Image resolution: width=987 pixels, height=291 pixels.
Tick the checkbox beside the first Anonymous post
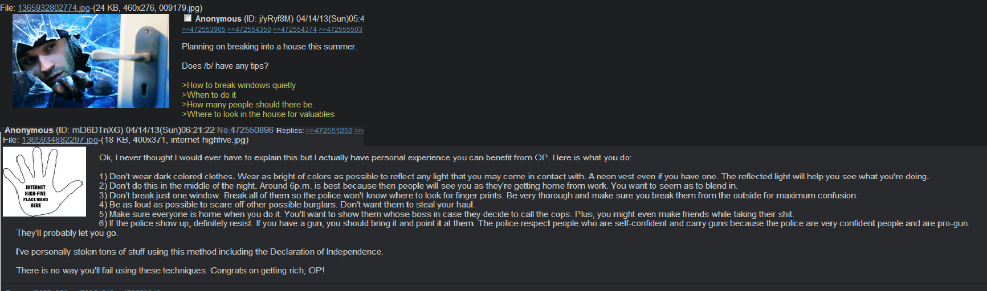187,18
